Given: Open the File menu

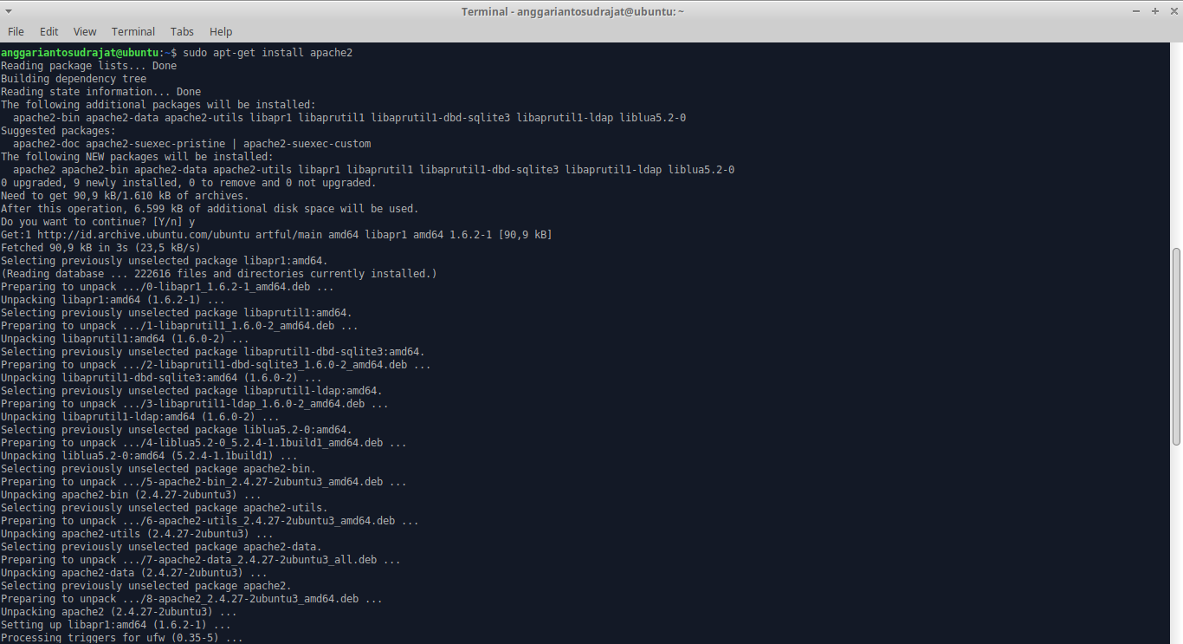Looking at the screenshot, I should pyautogui.click(x=16, y=31).
